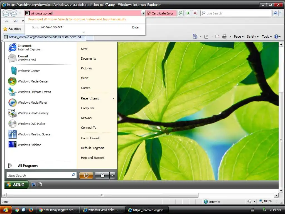Click the Windows Media Center icon in the pictured Start menu

pyautogui.click(x=12, y=81)
